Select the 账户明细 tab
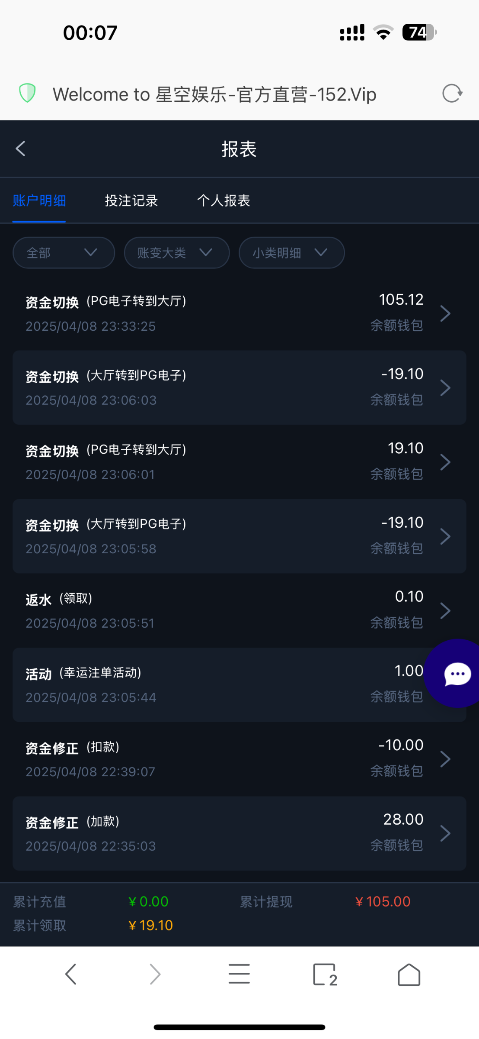Image resolution: width=479 pixels, height=1039 pixels. click(x=39, y=200)
